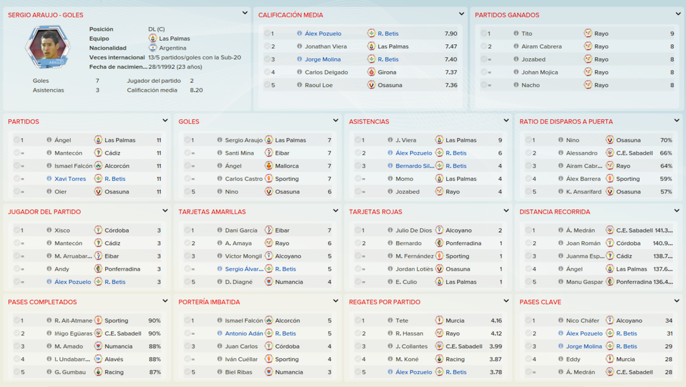Toggle selection circle for Xisco row
The width and height of the screenshot is (686, 387).
[17, 230]
